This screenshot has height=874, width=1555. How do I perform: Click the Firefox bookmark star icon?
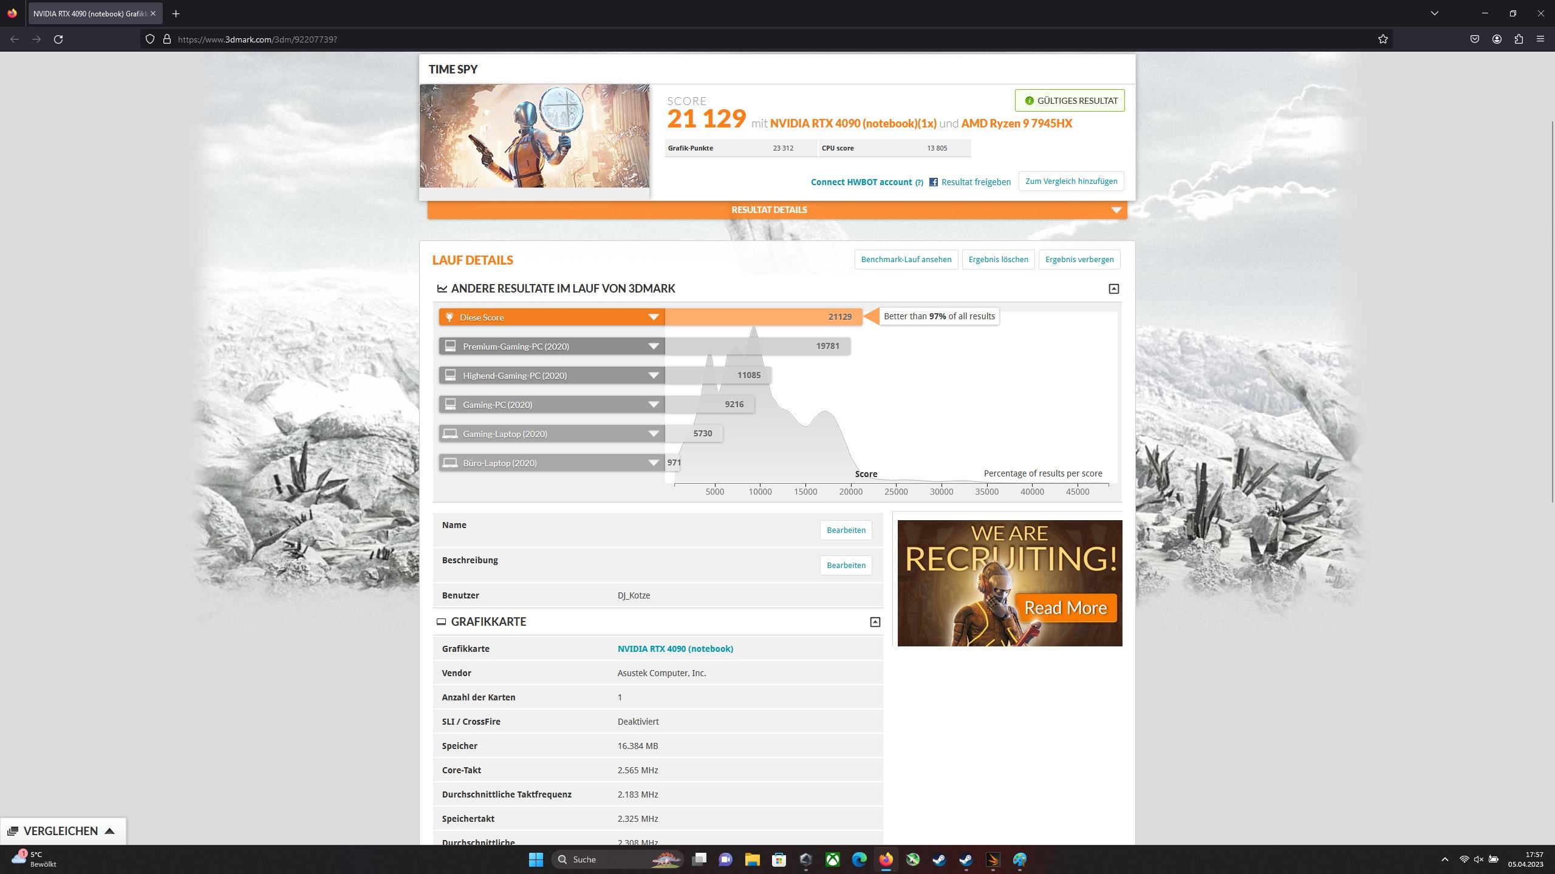pos(1382,39)
